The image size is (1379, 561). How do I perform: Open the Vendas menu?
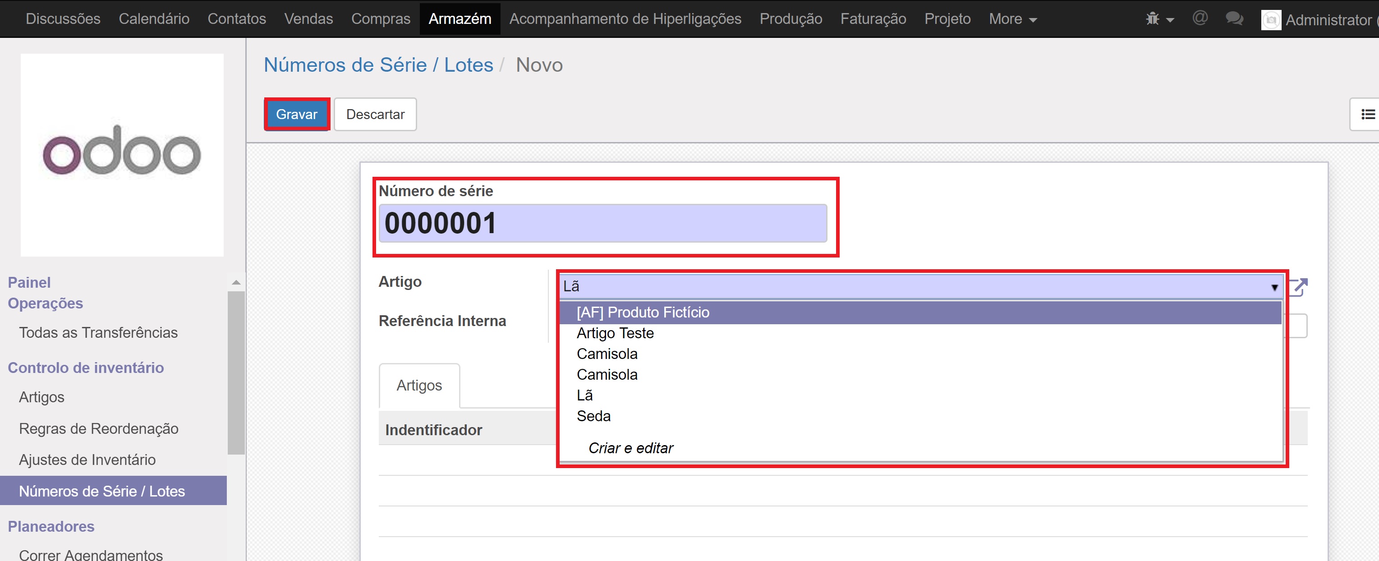point(308,19)
